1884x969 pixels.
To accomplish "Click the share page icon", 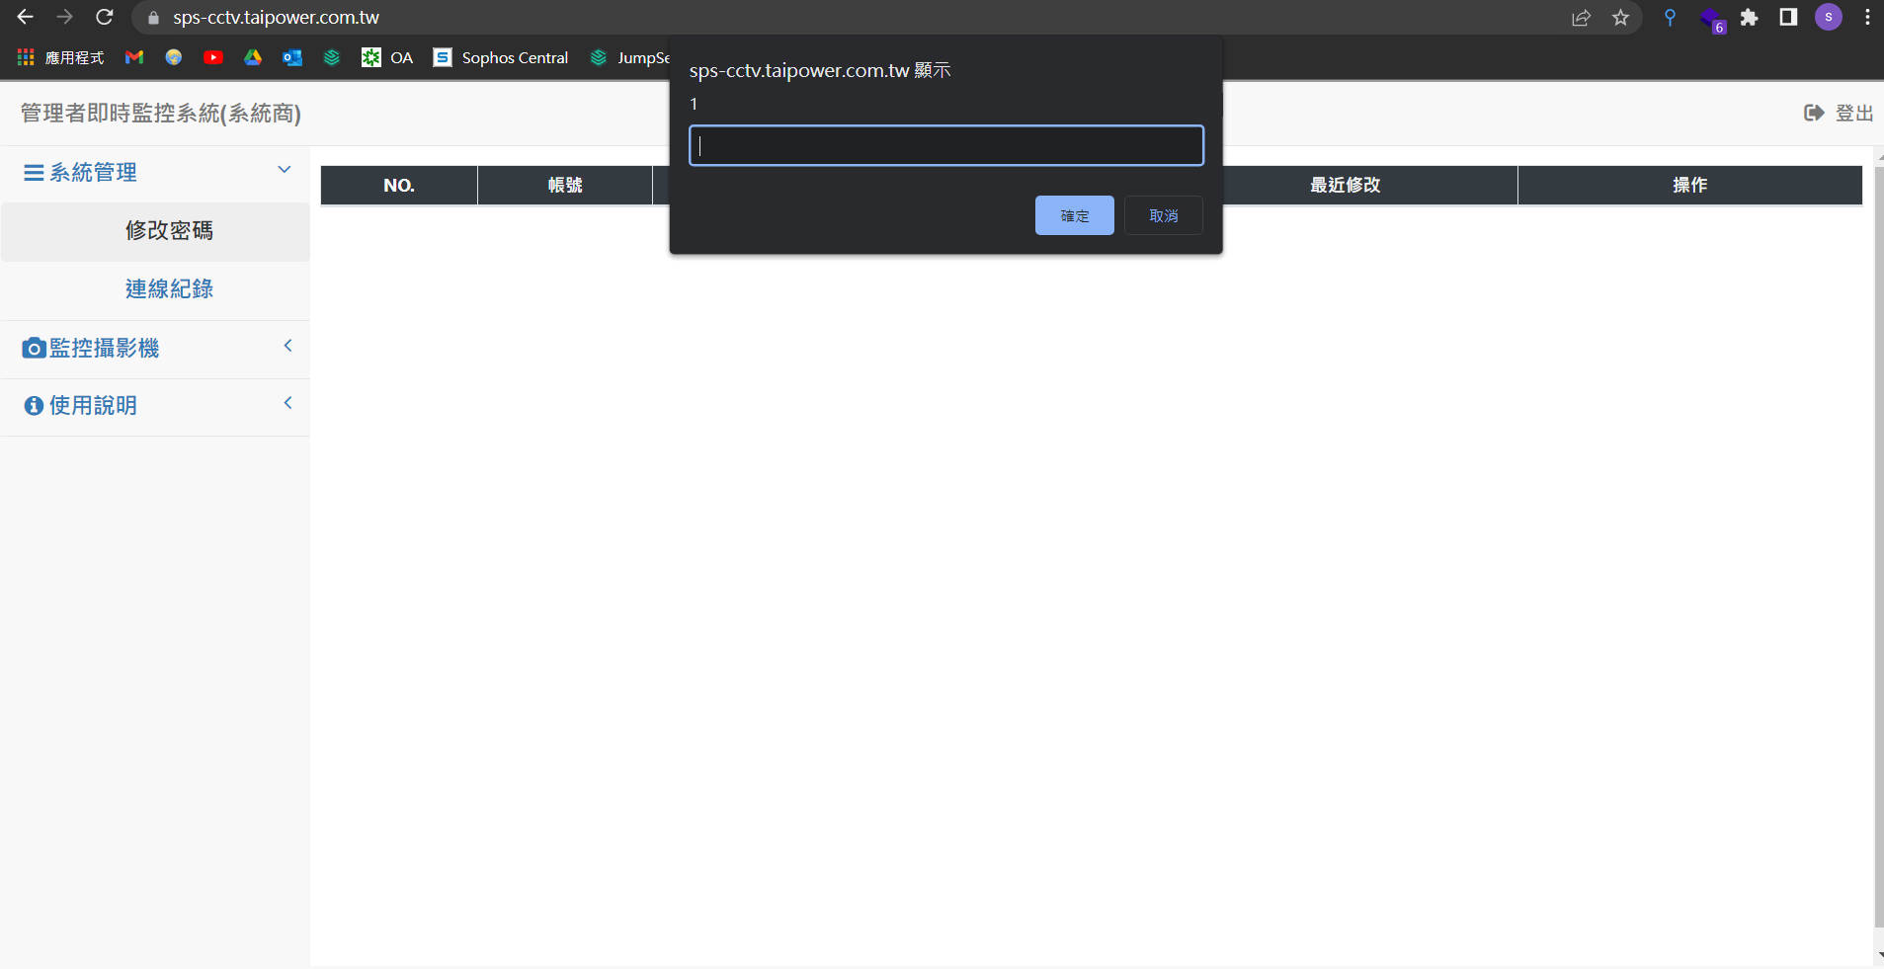I will 1581,18.
